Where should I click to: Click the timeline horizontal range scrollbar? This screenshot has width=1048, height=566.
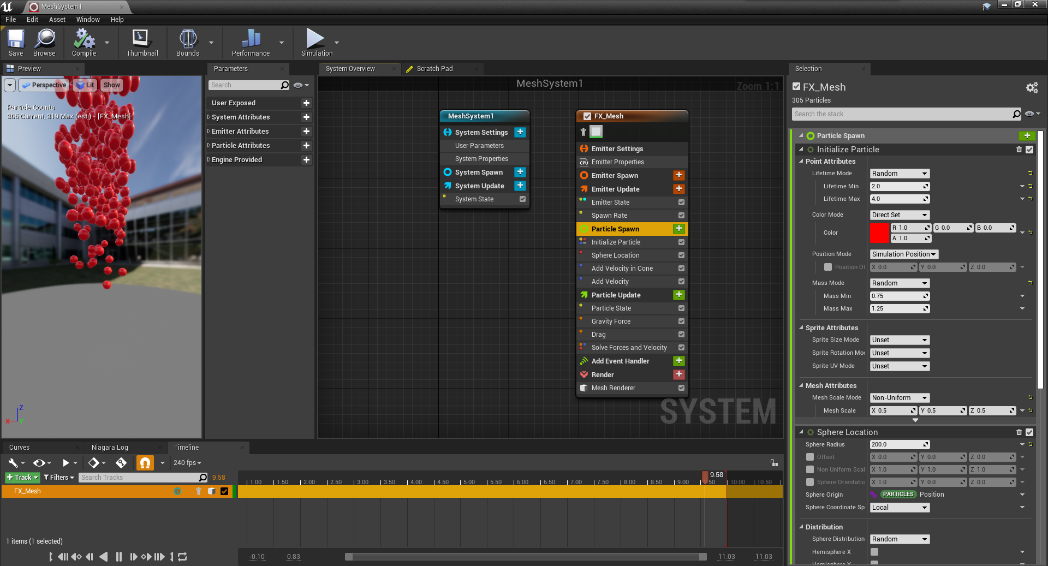tap(526, 557)
